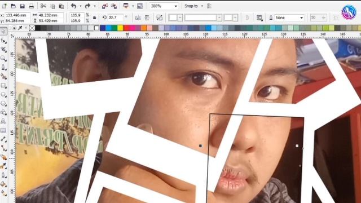Open the Options icon beside Snap to
The image size is (361, 203).
209,6
